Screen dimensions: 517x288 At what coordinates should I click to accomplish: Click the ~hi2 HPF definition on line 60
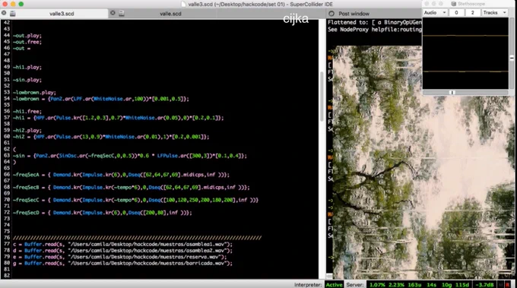point(111,137)
